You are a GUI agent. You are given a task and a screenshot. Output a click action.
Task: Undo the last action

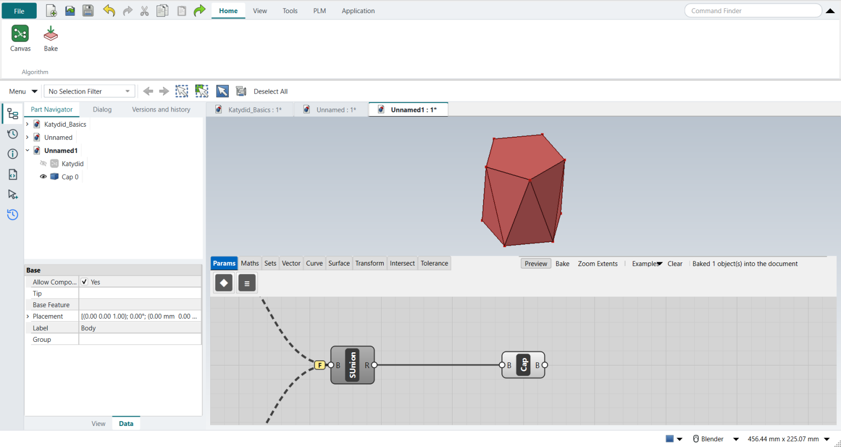[x=109, y=11]
